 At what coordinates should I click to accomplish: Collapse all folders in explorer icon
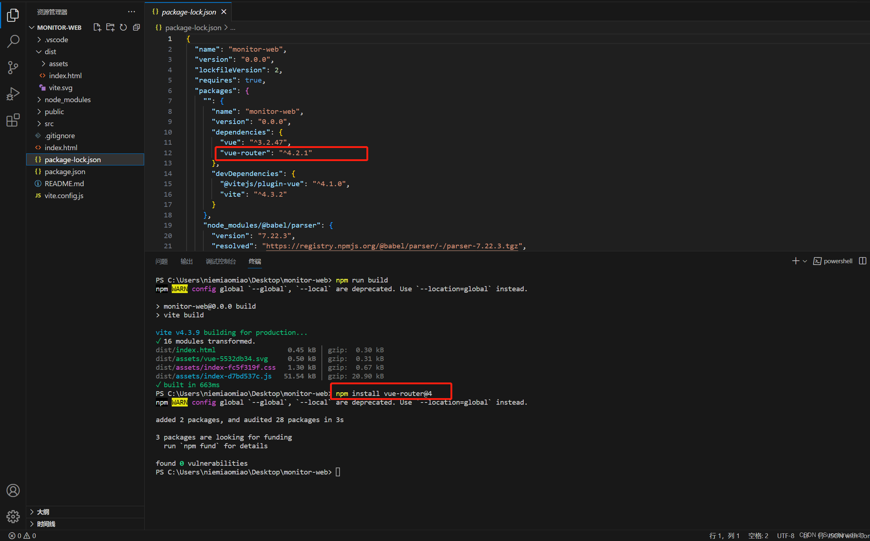(136, 27)
